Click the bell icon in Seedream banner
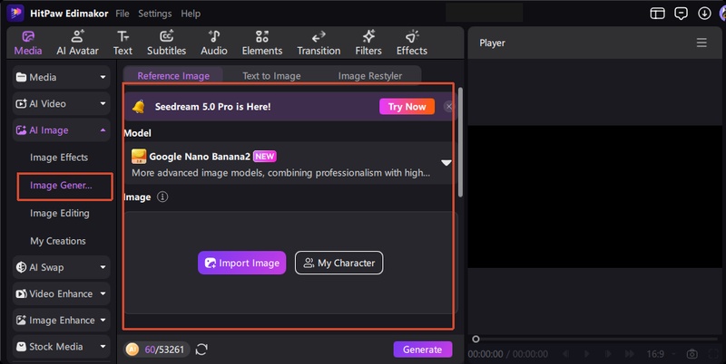726x364 pixels. tap(139, 107)
